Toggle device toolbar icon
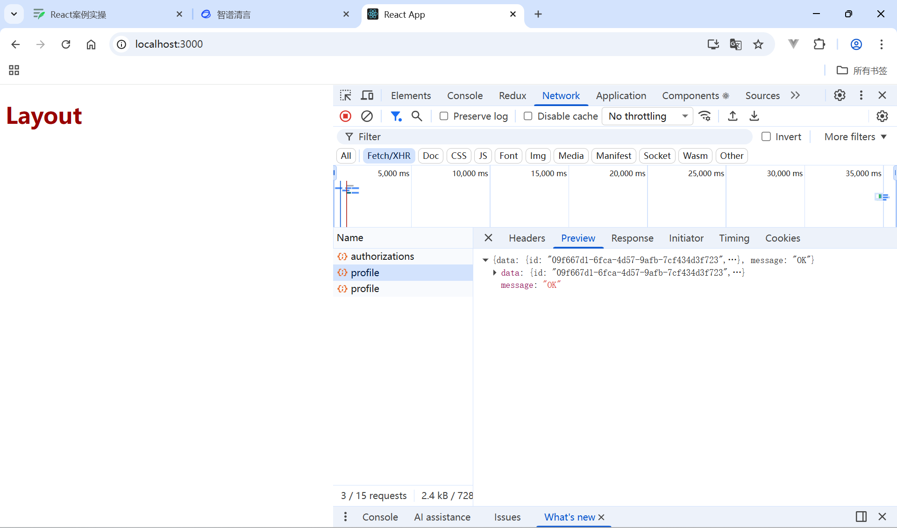The image size is (897, 528). [367, 95]
